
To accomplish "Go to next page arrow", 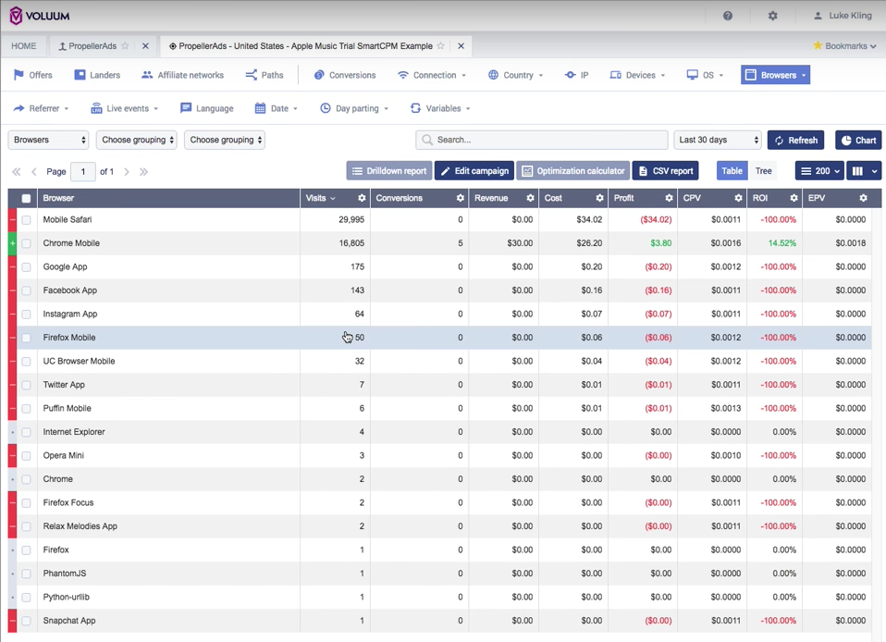I will point(127,172).
